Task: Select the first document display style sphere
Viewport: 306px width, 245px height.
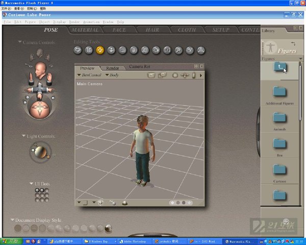Action: [17, 228]
